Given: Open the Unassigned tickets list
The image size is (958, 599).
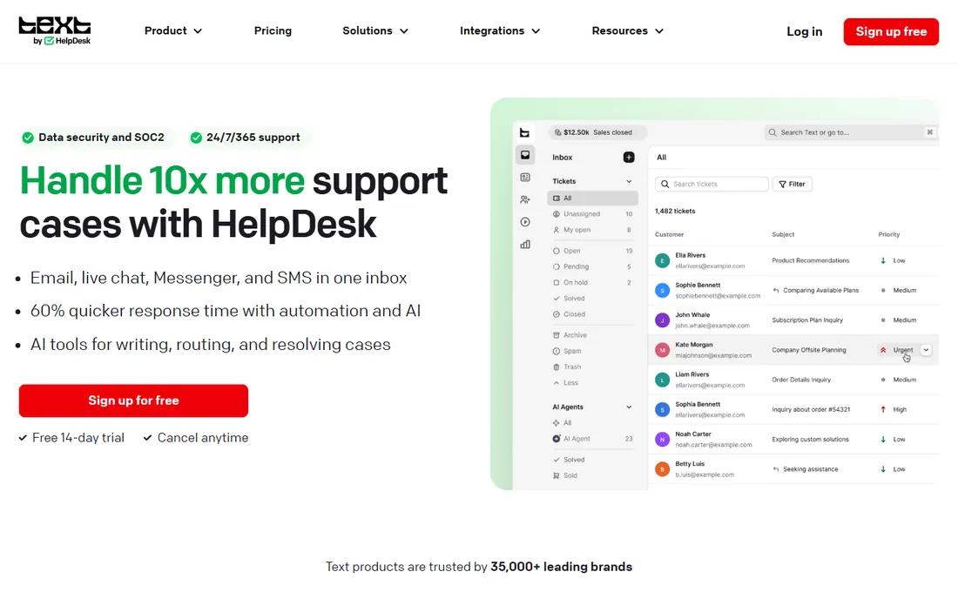Looking at the screenshot, I should [x=592, y=213].
